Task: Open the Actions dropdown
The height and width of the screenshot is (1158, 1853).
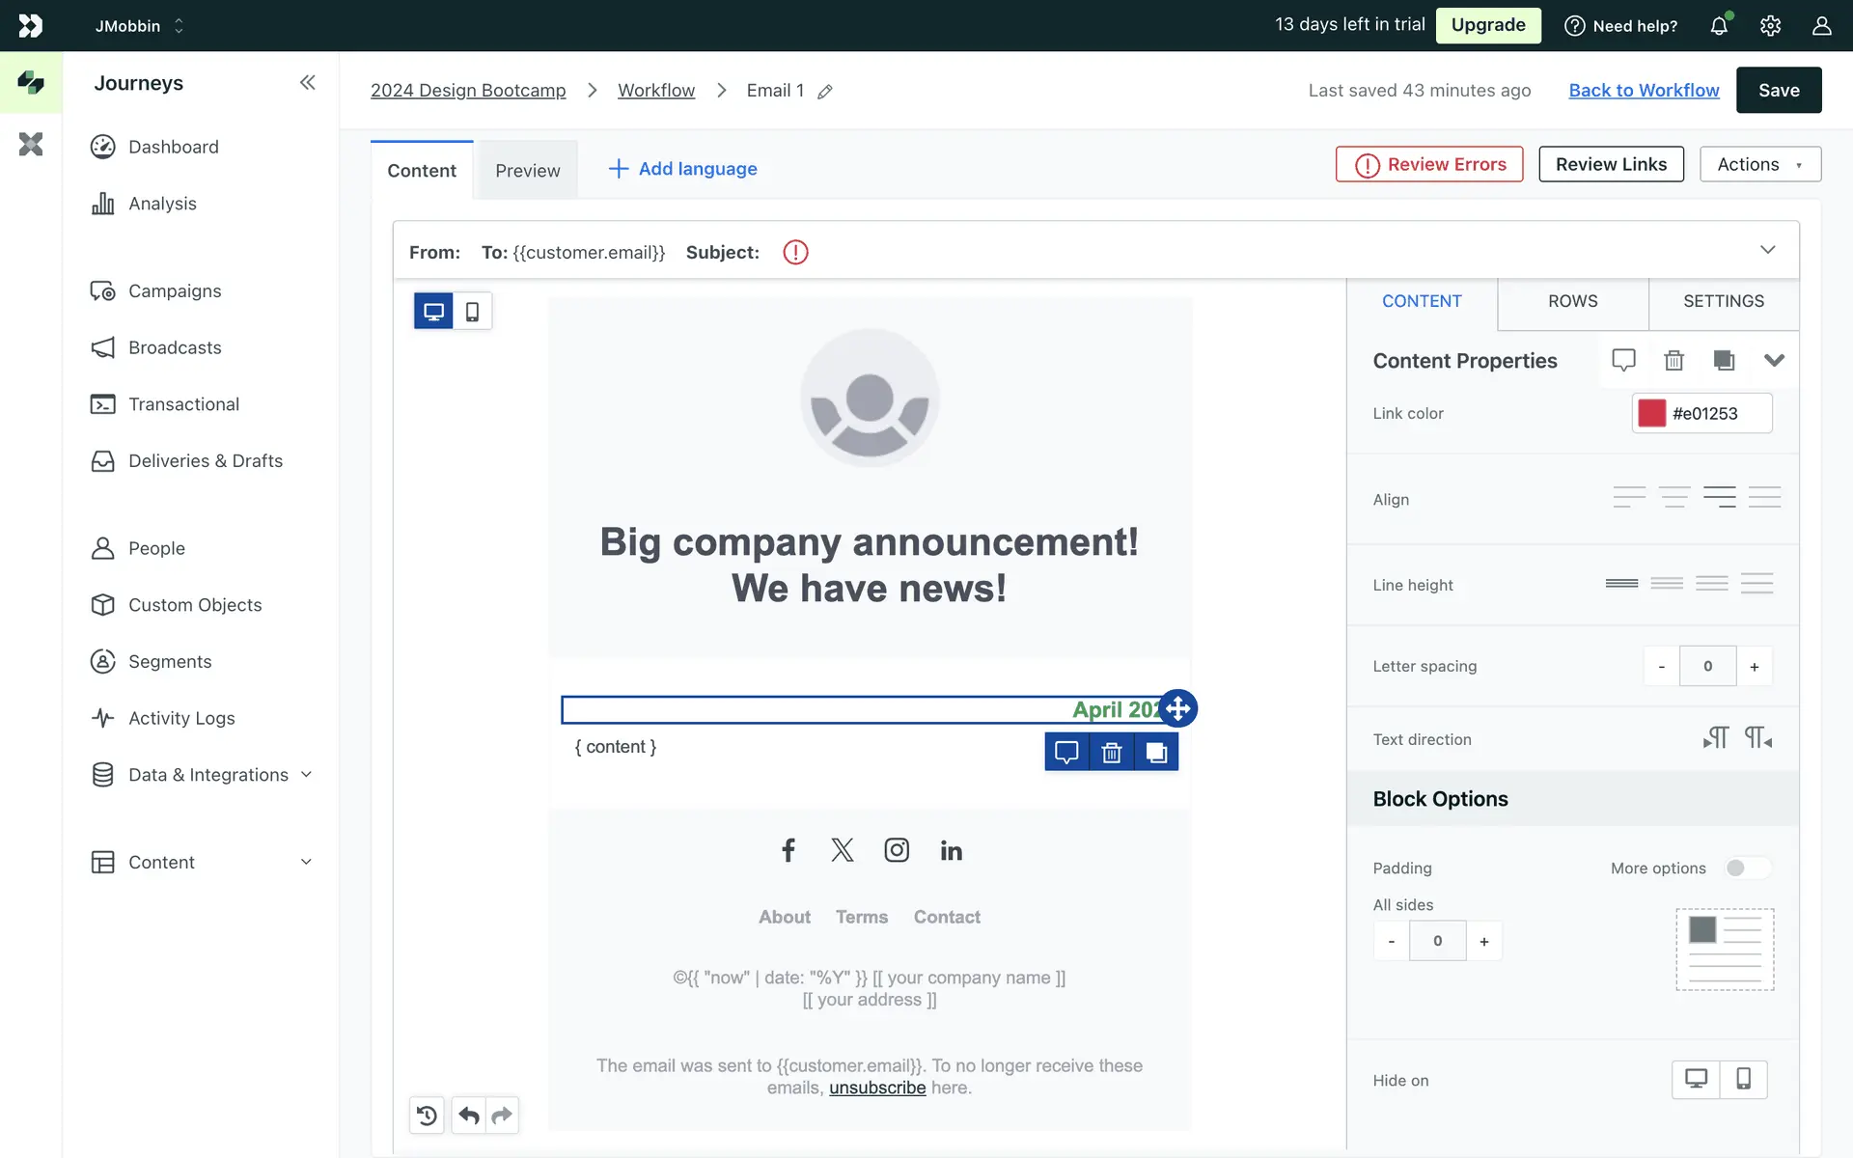Action: tap(1759, 164)
